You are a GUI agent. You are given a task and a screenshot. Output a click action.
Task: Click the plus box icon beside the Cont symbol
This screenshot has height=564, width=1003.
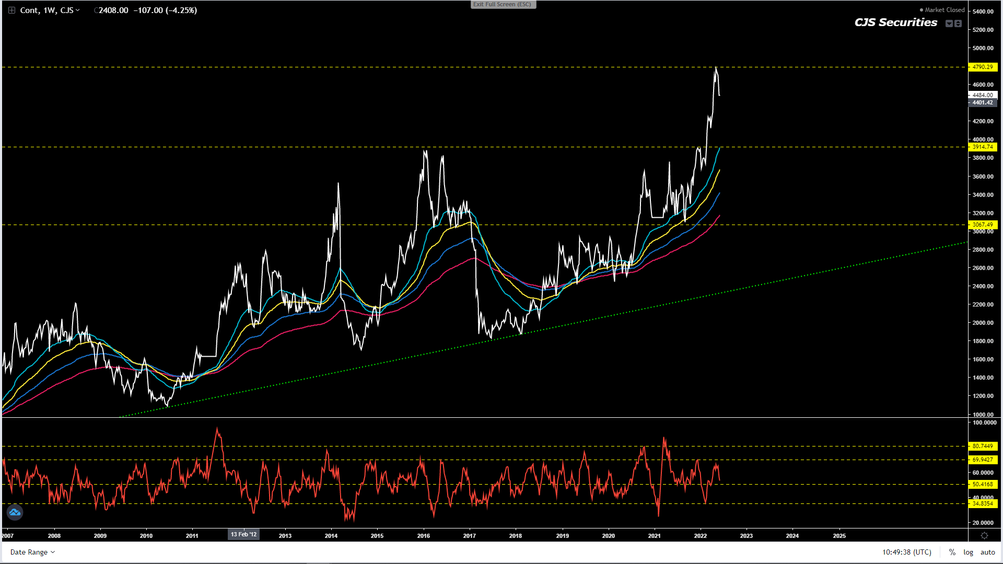tap(11, 10)
